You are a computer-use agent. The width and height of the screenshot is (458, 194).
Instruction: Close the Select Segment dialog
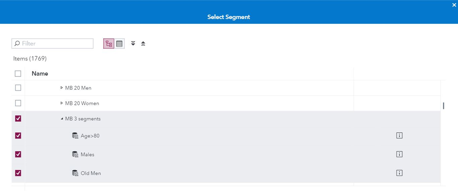(x=454, y=5)
